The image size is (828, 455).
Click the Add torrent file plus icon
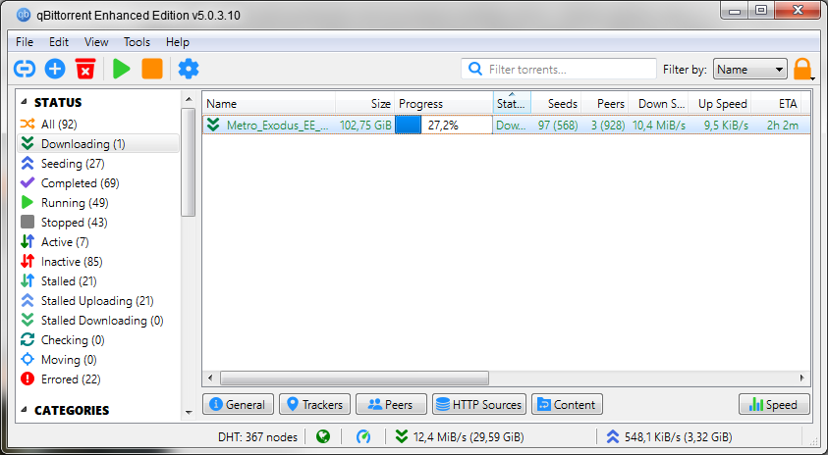[x=55, y=69]
